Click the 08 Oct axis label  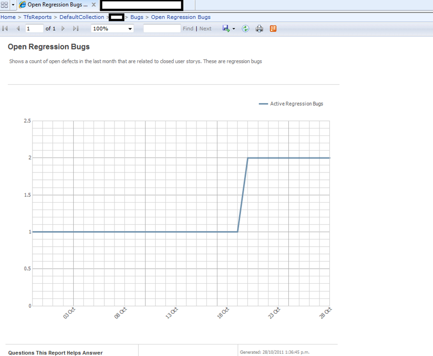(x=121, y=313)
